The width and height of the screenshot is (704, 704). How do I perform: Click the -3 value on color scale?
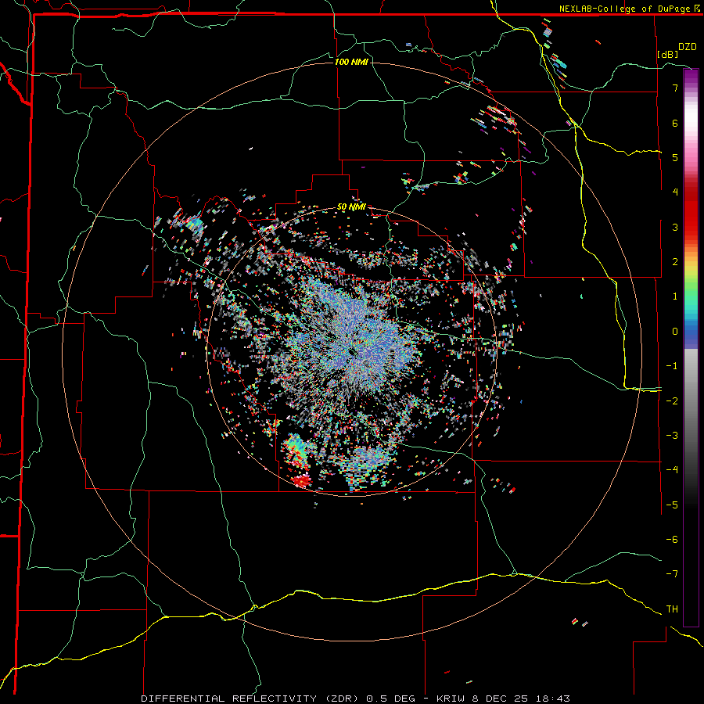point(672,436)
